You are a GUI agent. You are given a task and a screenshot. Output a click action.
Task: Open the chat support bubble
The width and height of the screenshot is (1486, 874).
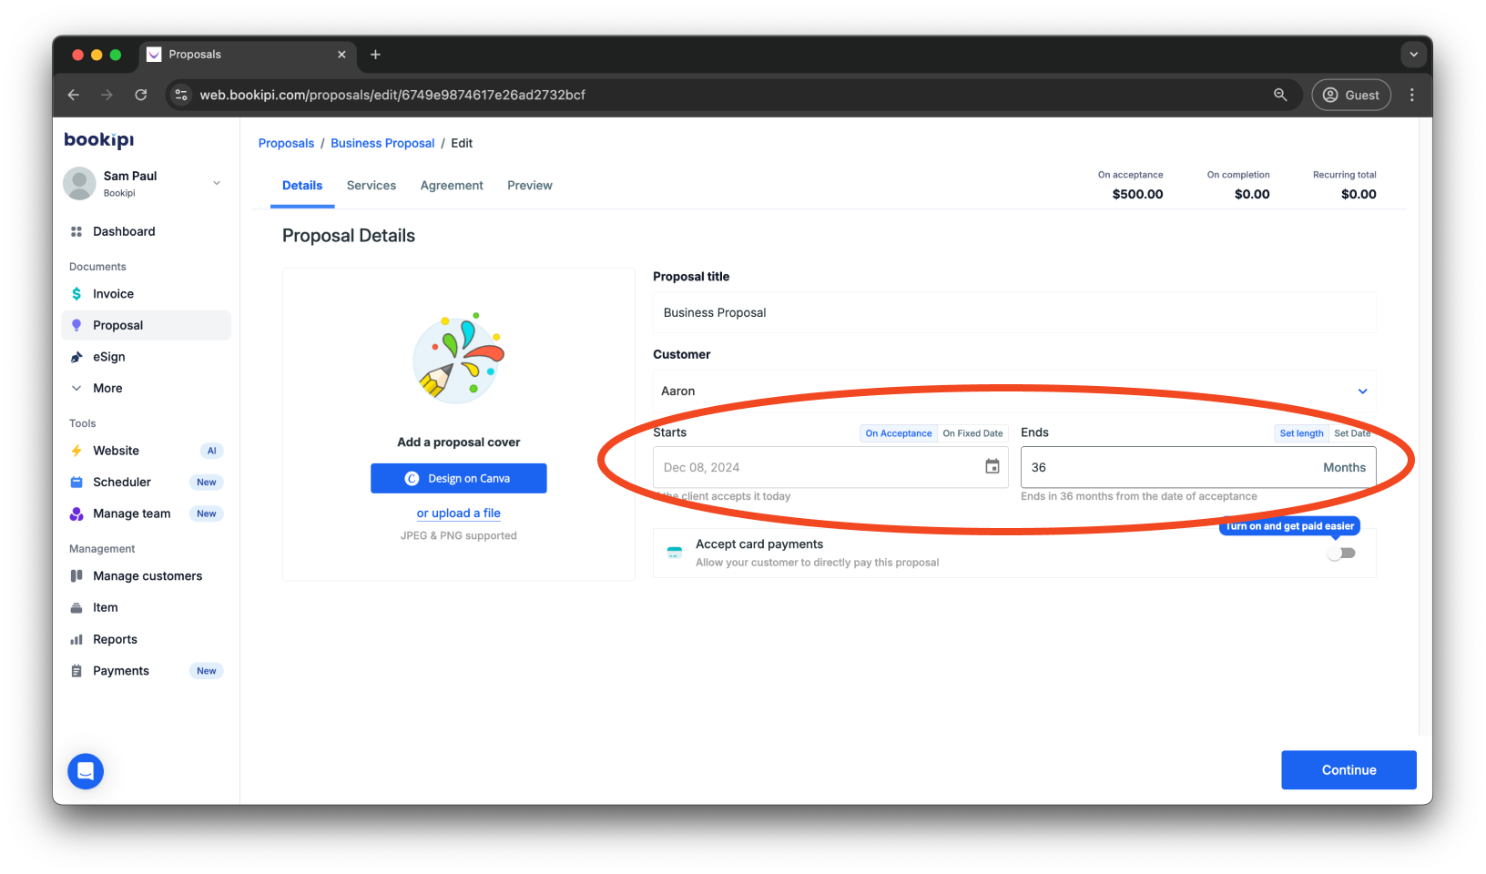point(85,771)
